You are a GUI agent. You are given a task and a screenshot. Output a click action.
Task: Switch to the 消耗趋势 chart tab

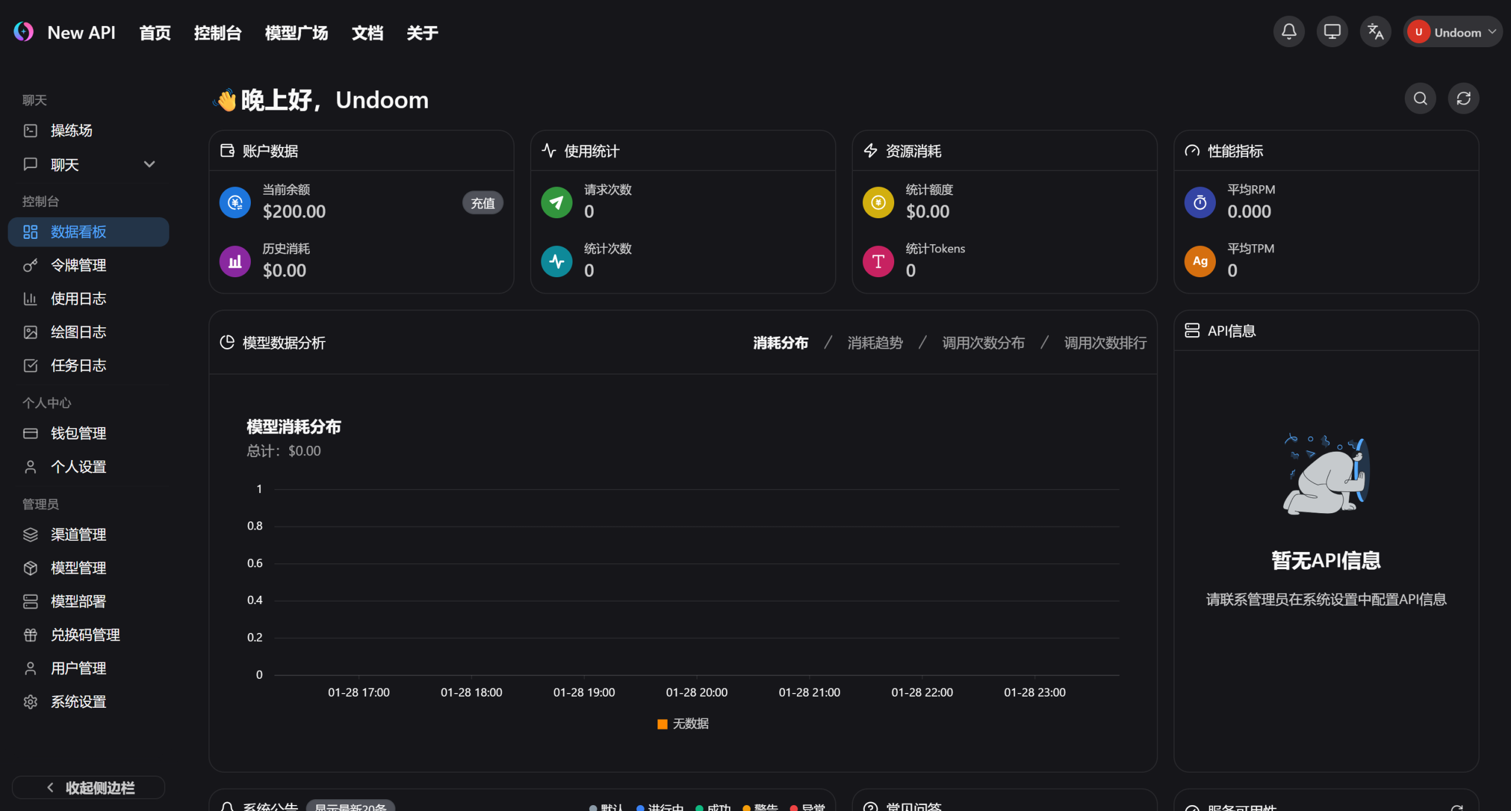875,343
